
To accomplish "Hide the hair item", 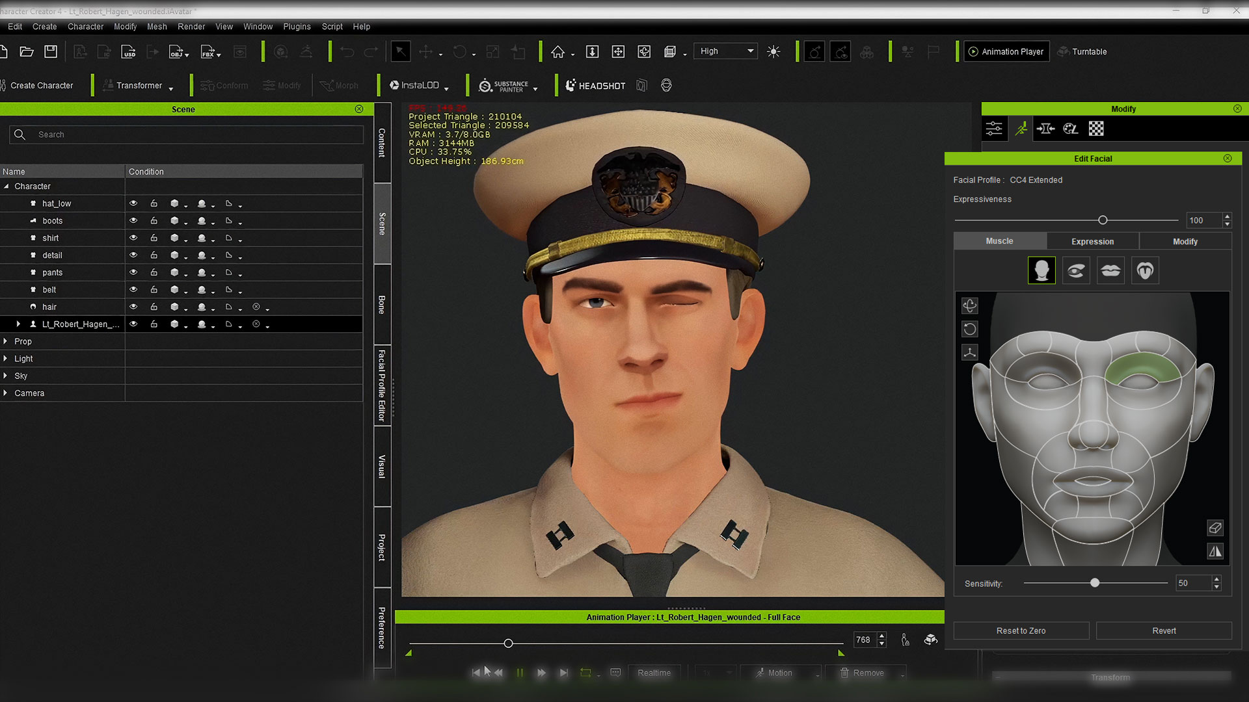I will pyautogui.click(x=133, y=307).
